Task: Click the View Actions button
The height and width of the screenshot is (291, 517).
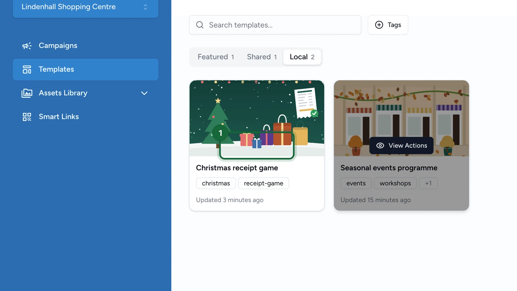Action: pos(401,145)
